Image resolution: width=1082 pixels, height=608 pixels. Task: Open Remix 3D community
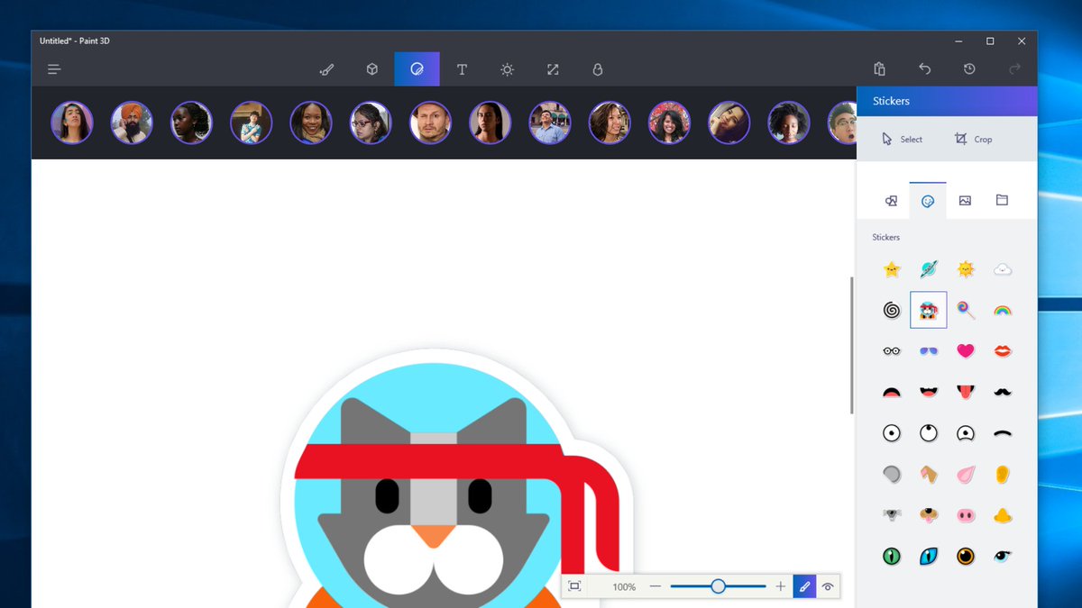coord(598,69)
